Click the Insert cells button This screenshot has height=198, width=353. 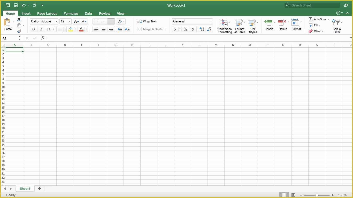click(x=269, y=25)
